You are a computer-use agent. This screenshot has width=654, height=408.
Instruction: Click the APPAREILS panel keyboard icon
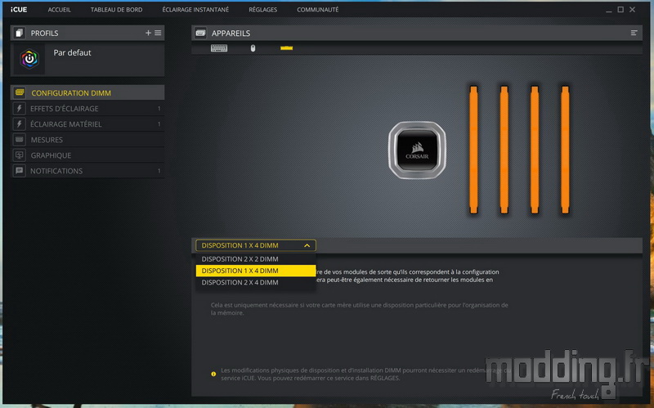pos(200,33)
